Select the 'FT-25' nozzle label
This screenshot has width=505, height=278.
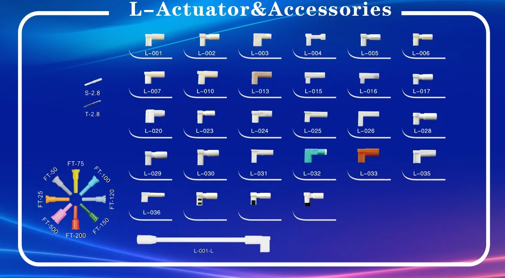coord(41,199)
